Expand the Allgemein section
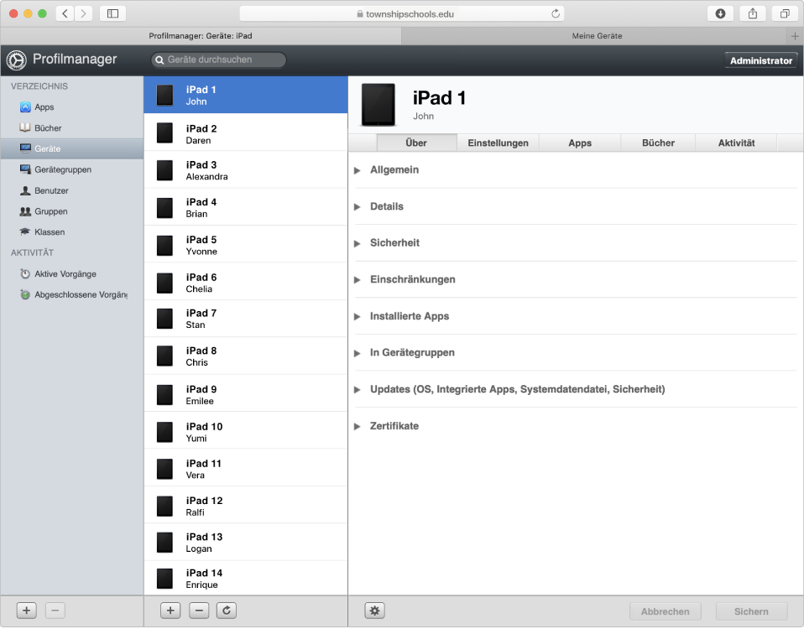 [x=358, y=170]
